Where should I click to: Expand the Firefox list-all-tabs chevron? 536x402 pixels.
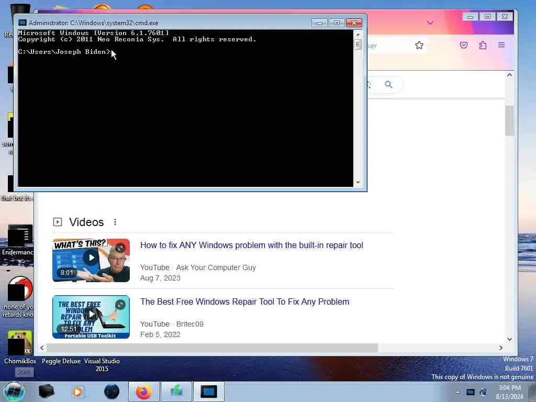(x=430, y=23)
